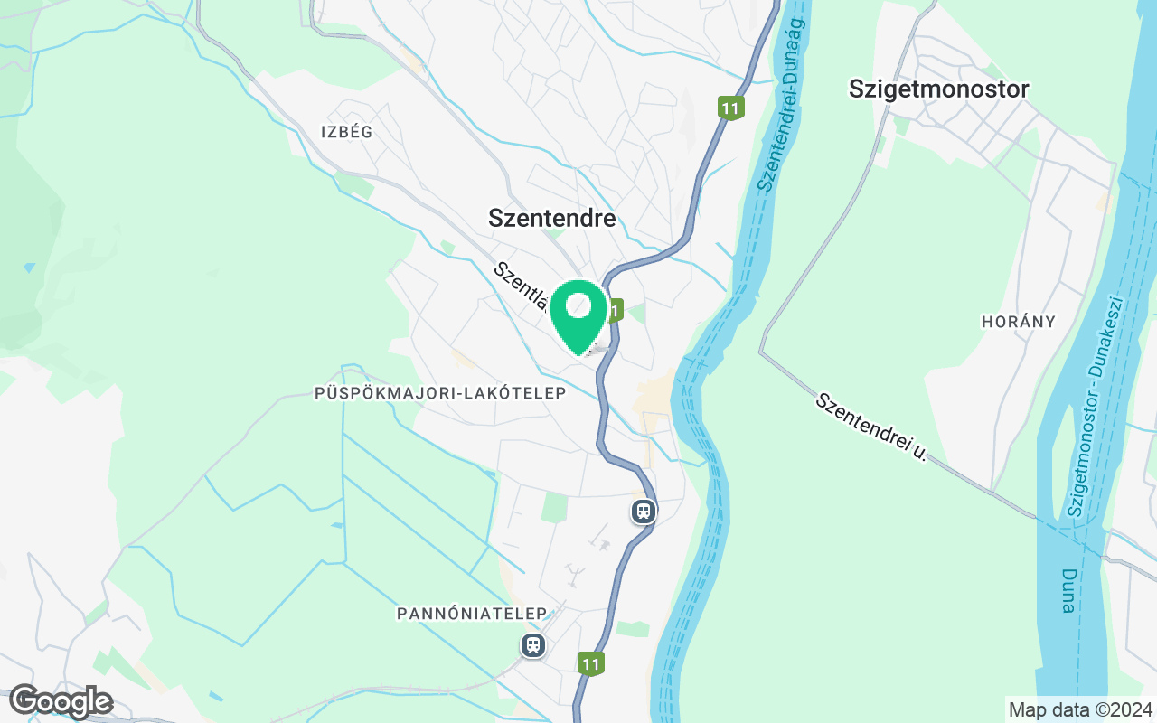This screenshot has height=723, width=1157.
Task: Click the route 11 shield at top
Action: (x=731, y=108)
